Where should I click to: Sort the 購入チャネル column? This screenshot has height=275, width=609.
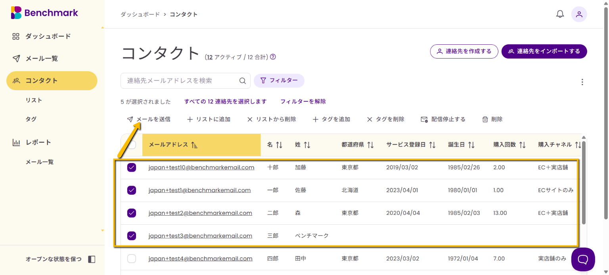pos(578,145)
